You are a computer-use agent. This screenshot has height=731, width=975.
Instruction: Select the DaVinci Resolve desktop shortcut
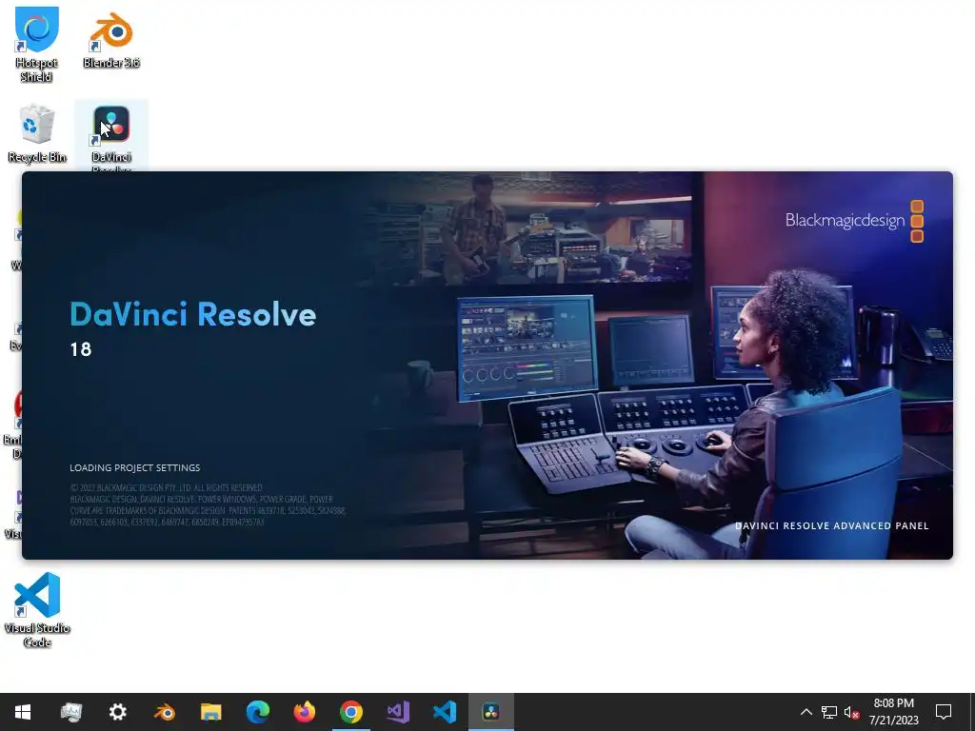tap(111, 135)
